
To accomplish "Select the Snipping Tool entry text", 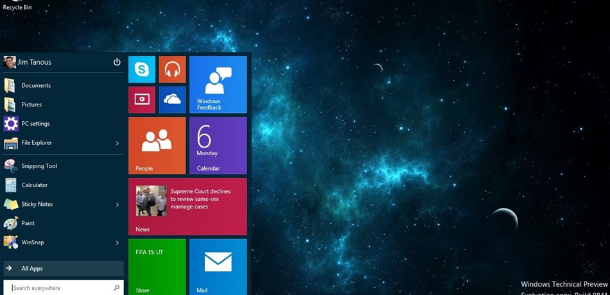I will click(39, 166).
